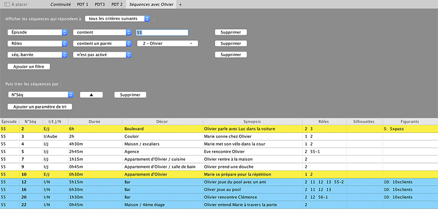Select 'Eve rencontre Olivier' synopsis
Screen dimensions: 438x209
(x=224, y=152)
